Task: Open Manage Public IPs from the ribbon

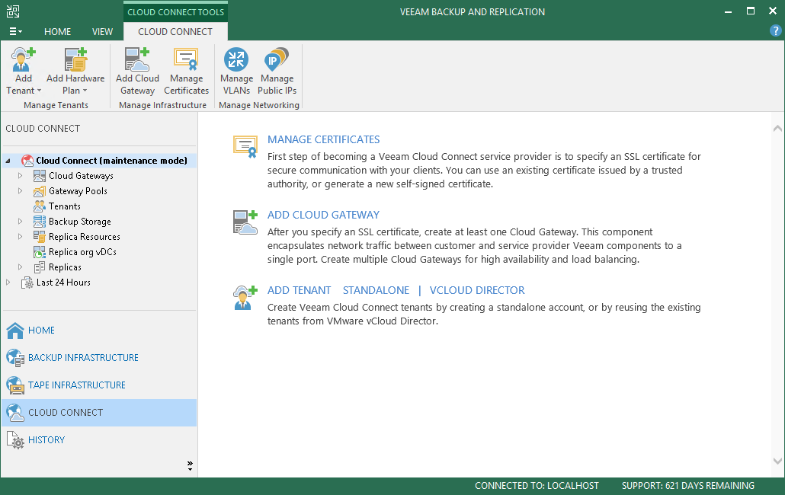Action: tap(277, 72)
